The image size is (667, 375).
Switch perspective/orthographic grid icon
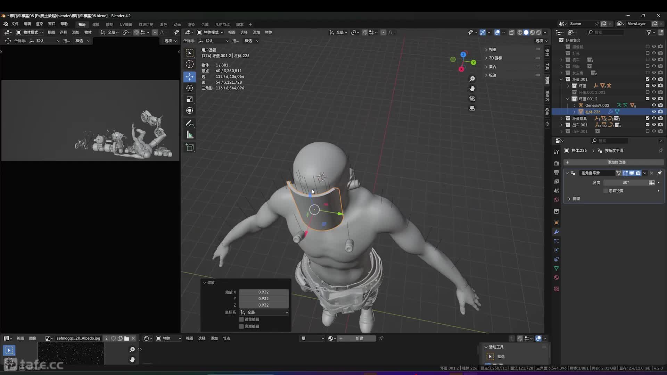tap(472, 108)
